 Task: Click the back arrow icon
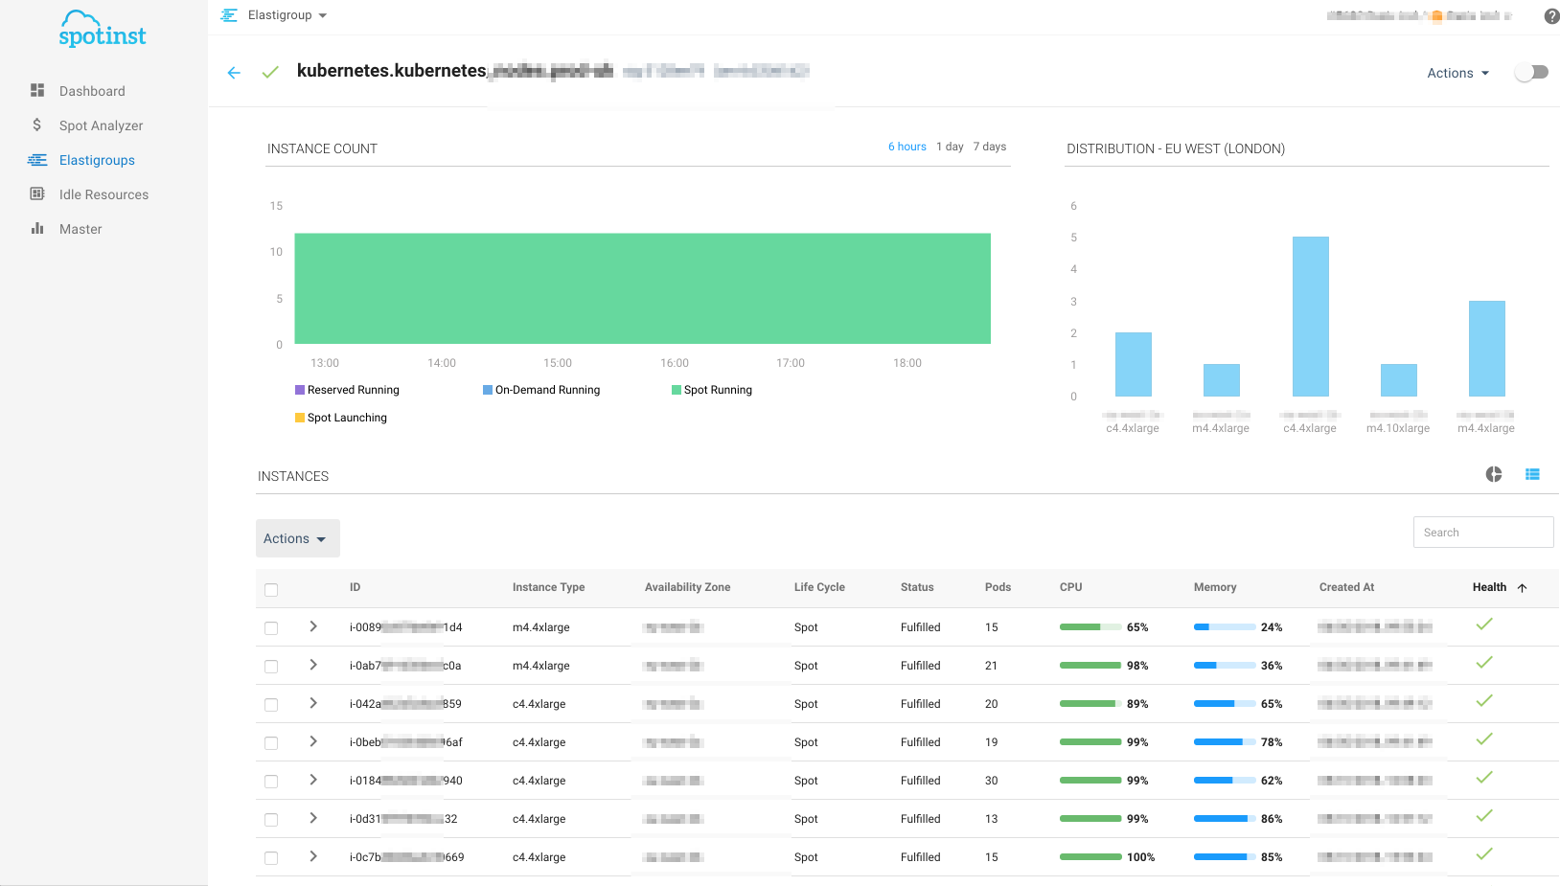pyautogui.click(x=234, y=73)
